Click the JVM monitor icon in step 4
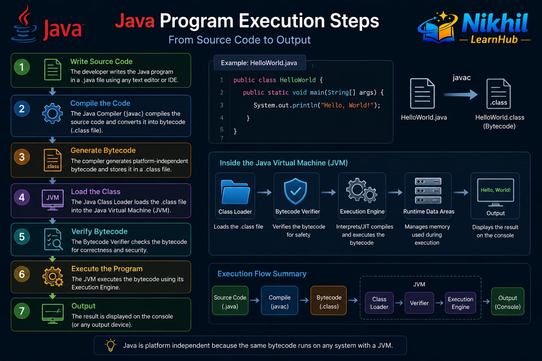Image resolution: width=542 pixels, height=361 pixels. pyautogui.click(x=53, y=200)
